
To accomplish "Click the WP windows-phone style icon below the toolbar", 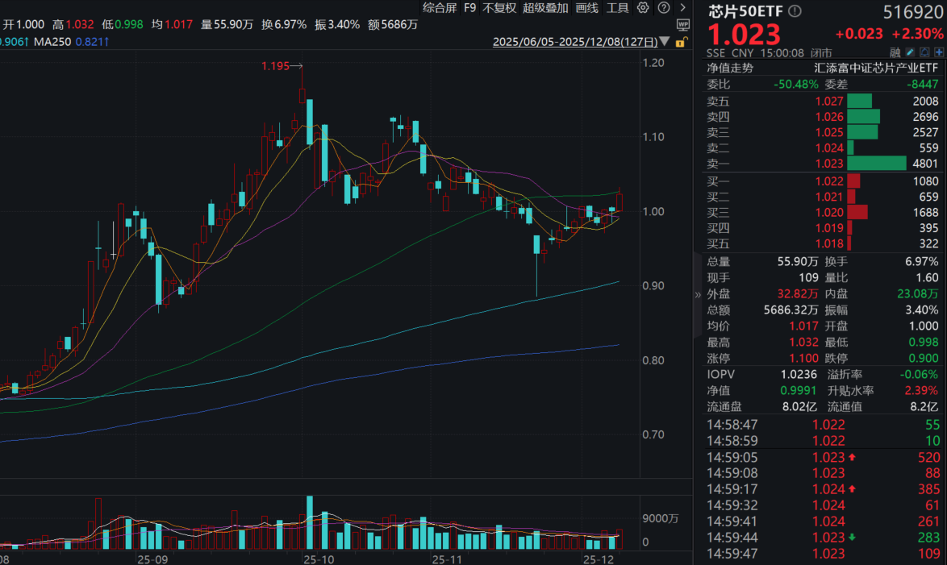I will tap(684, 25).
